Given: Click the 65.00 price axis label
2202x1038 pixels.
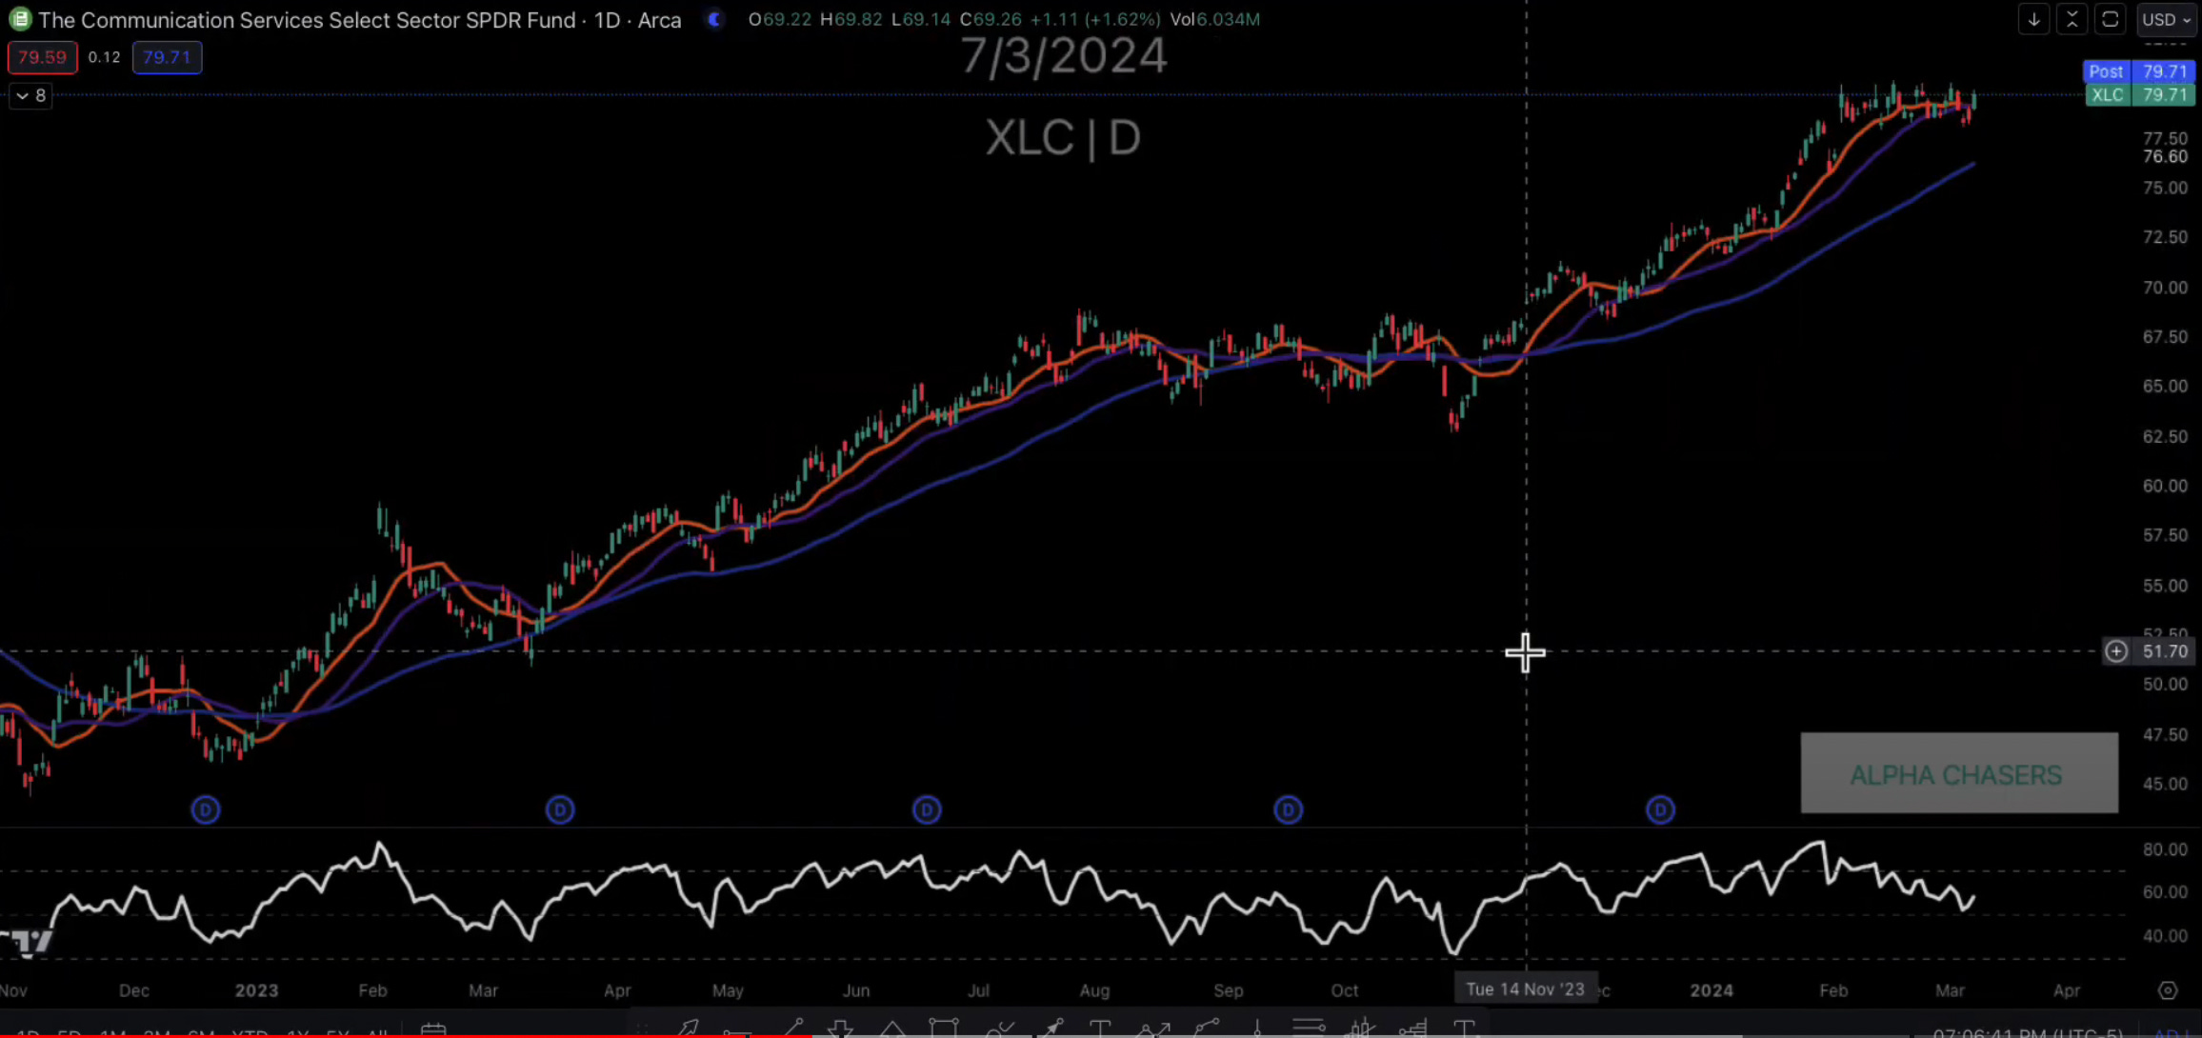Looking at the screenshot, I should [2165, 387].
